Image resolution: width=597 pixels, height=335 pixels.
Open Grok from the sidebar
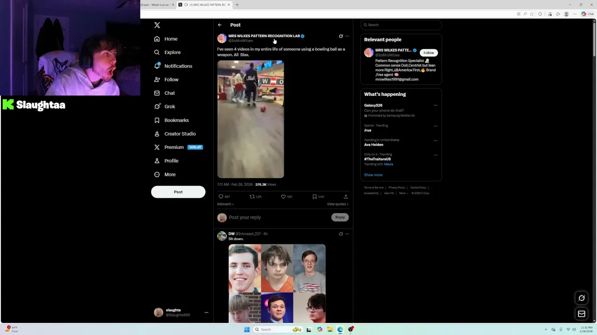pos(165,107)
